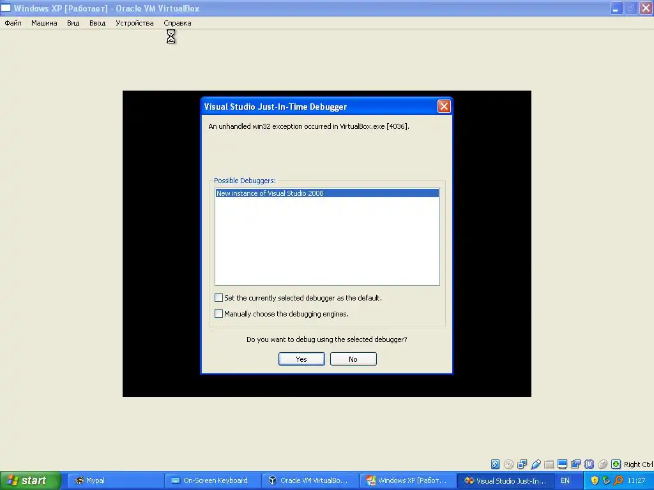Close the Just-In-Time Debugger dialog
The width and height of the screenshot is (654, 490).
point(444,107)
